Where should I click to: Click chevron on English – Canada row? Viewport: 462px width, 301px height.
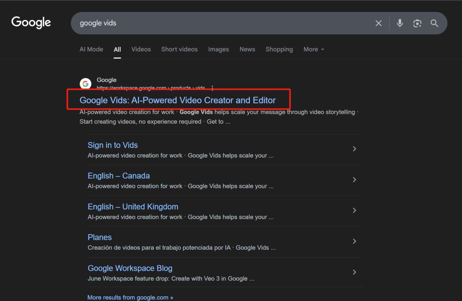[x=355, y=179]
